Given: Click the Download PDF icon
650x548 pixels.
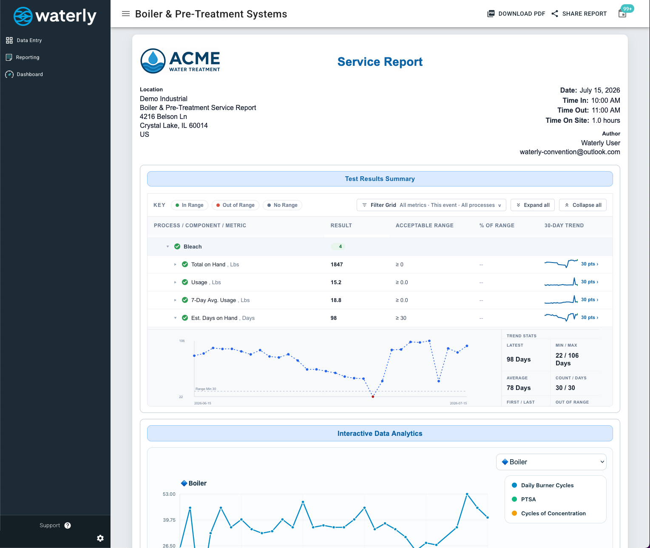Looking at the screenshot, I should click(x=491, y=14).
